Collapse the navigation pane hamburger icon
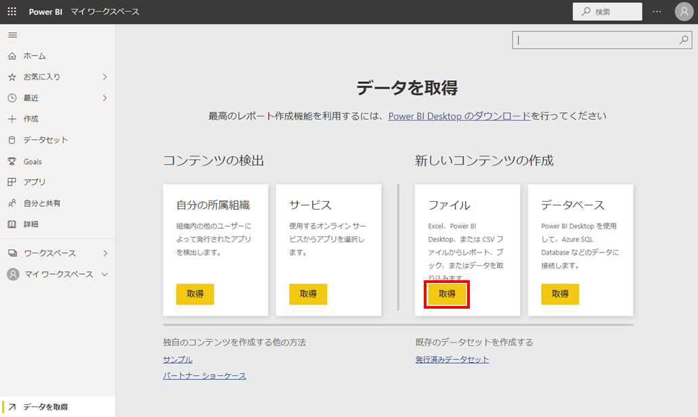 [12, 35]
